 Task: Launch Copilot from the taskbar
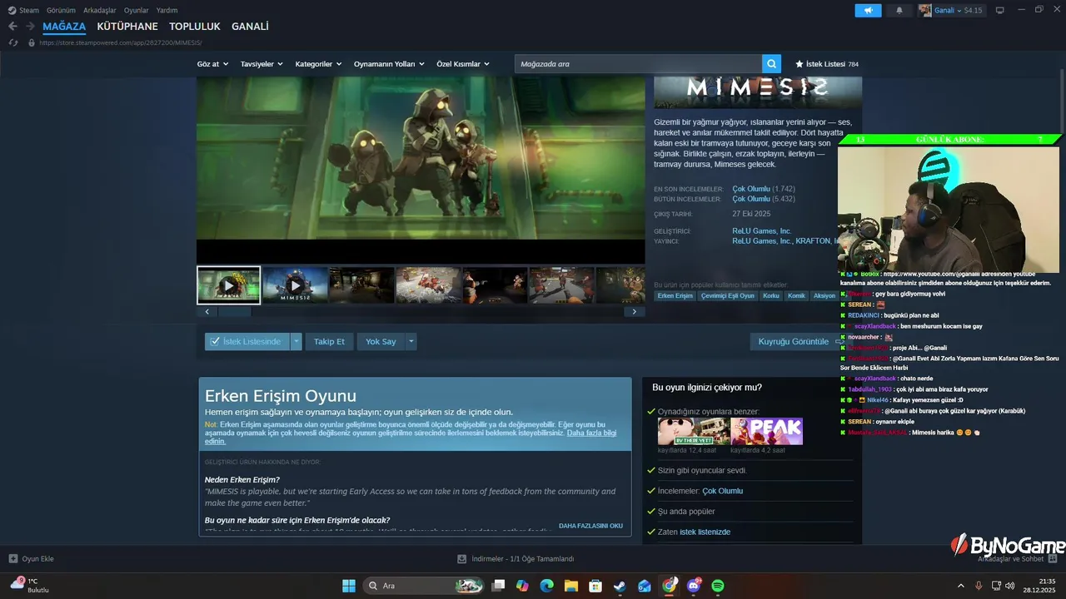(522, 586)
